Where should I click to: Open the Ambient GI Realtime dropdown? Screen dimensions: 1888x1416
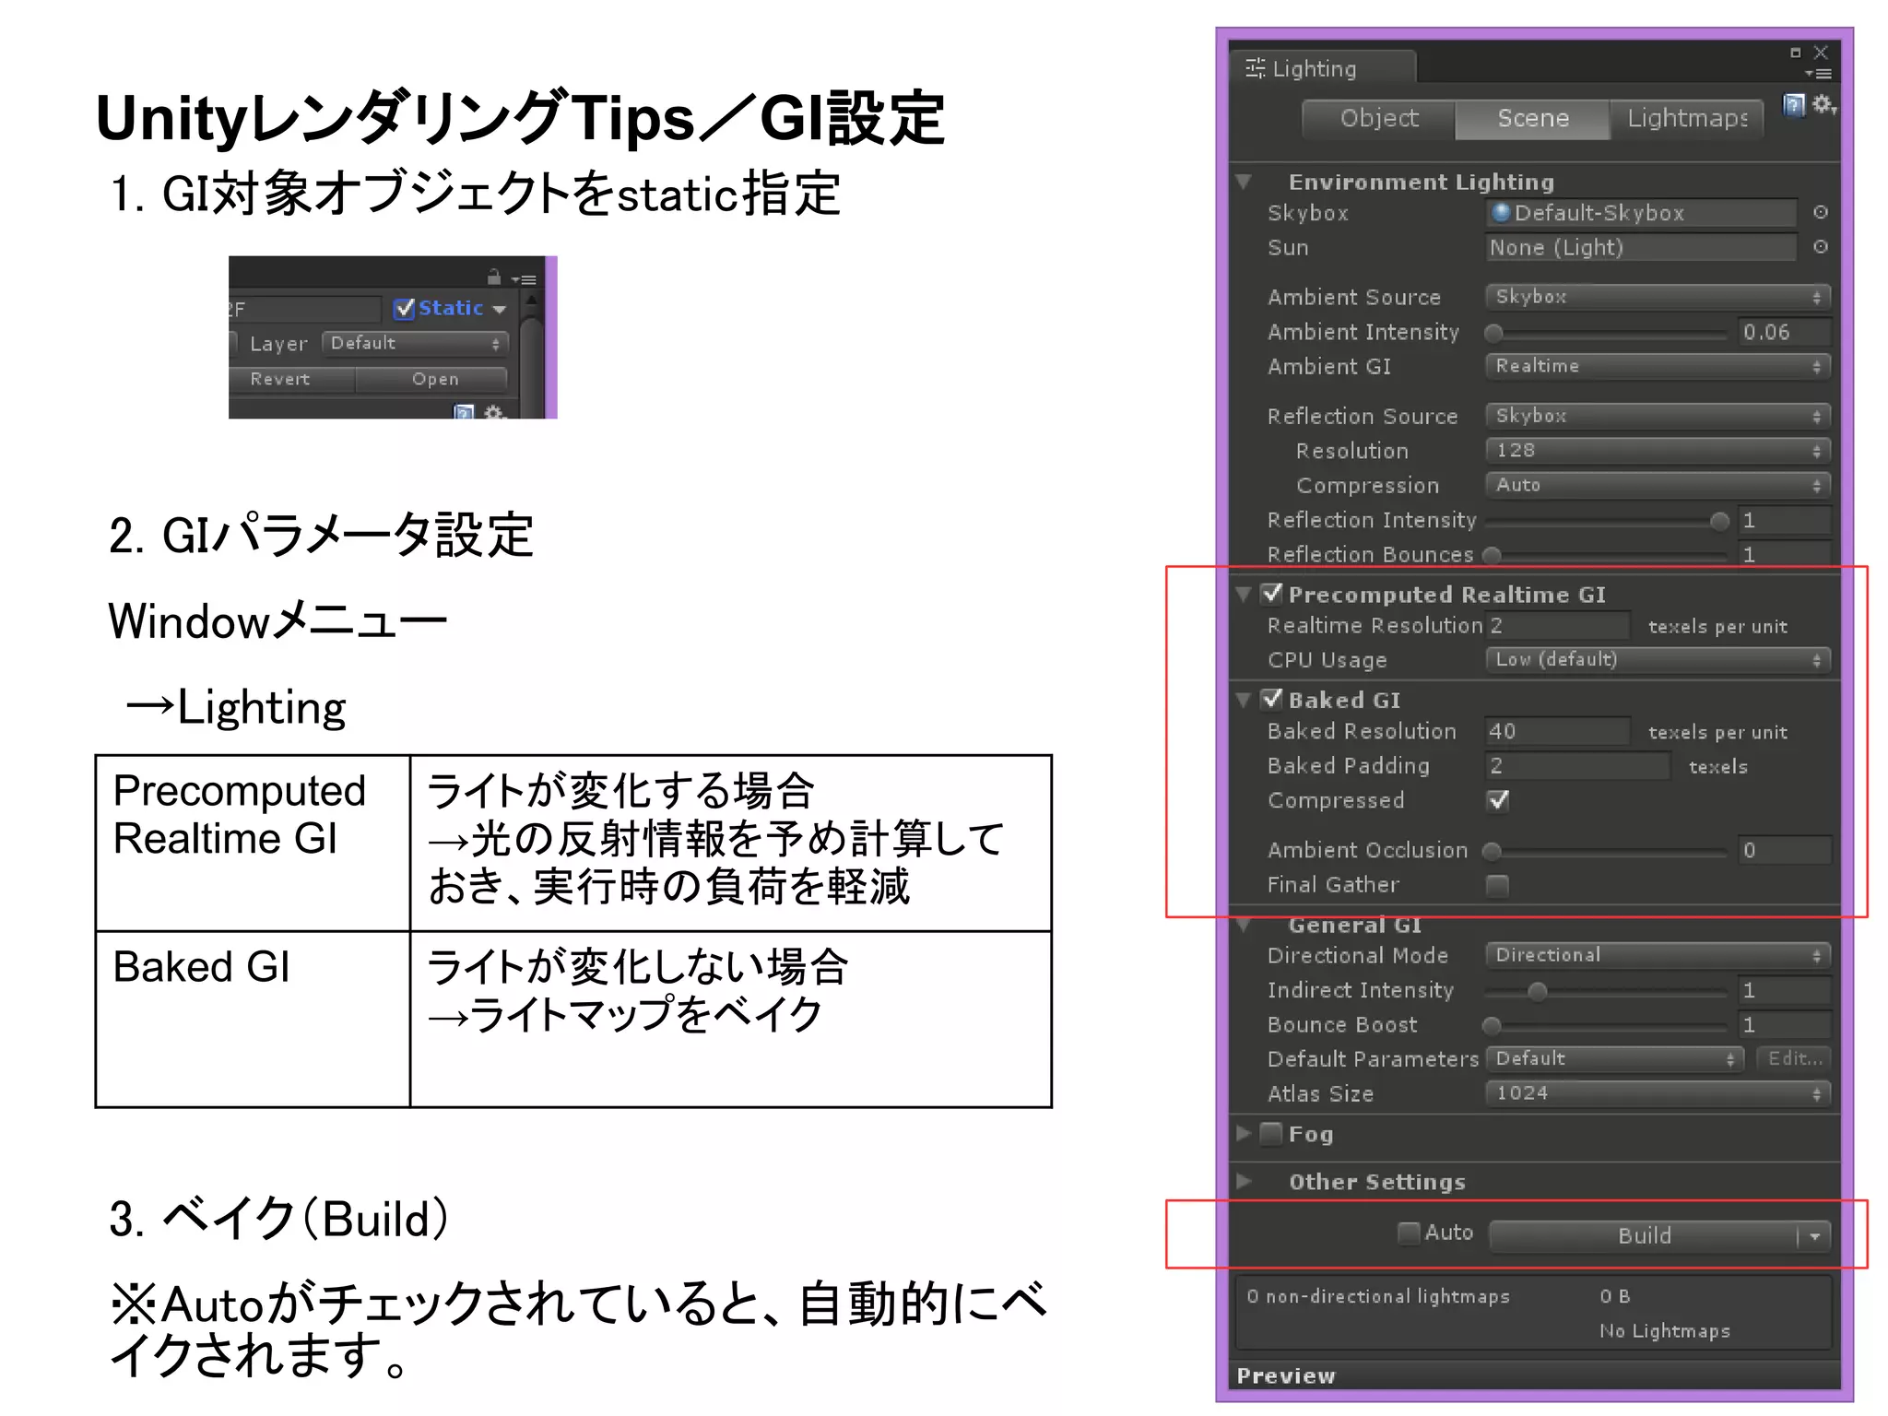tap(1658, 366)
